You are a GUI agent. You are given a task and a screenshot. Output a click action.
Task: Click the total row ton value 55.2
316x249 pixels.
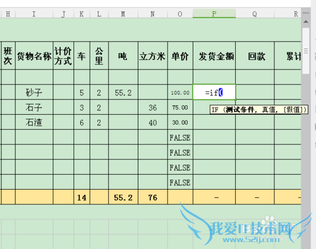pos(123,197)
